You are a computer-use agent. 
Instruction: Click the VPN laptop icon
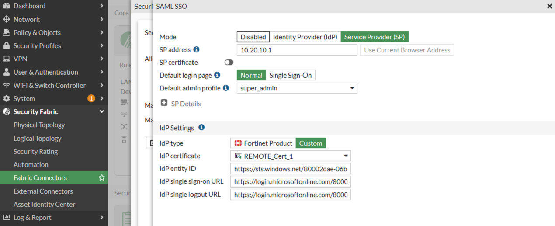point(7,59)
